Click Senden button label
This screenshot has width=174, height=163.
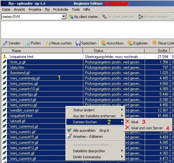(14, 43)
